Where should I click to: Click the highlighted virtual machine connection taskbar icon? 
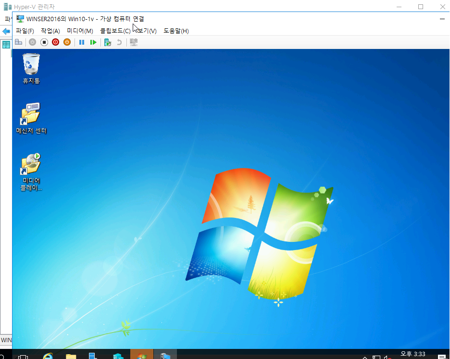pos(142,354)
